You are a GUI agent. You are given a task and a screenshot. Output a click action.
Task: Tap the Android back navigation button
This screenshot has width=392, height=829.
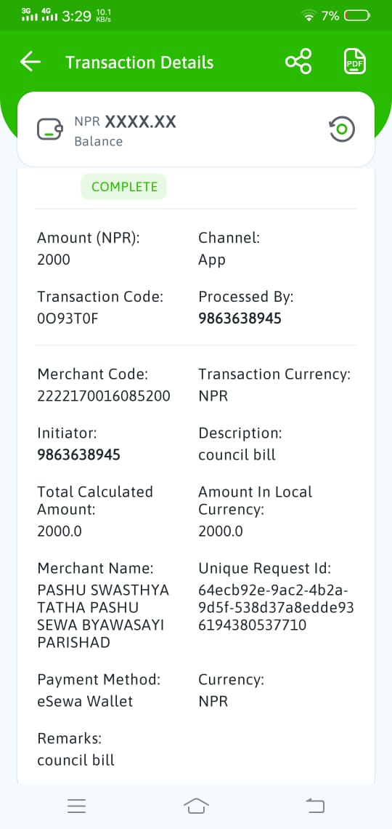coord(315,806)
